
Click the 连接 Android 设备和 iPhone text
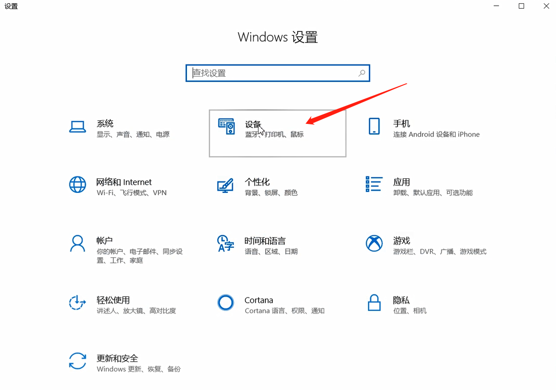(x=435, y=134)
